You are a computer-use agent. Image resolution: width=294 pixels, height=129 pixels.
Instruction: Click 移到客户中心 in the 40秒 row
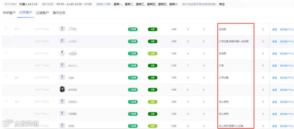(x=287, y=90)
